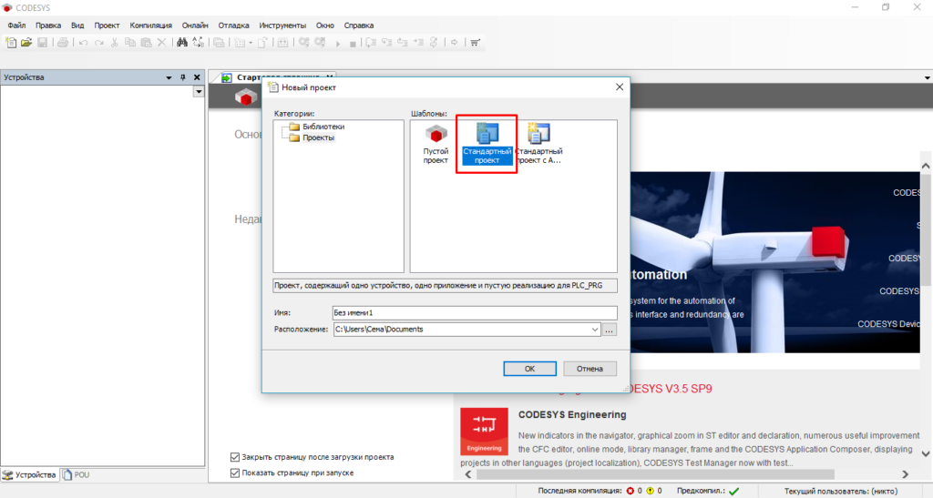Open the Окно menu

[324, 25]
